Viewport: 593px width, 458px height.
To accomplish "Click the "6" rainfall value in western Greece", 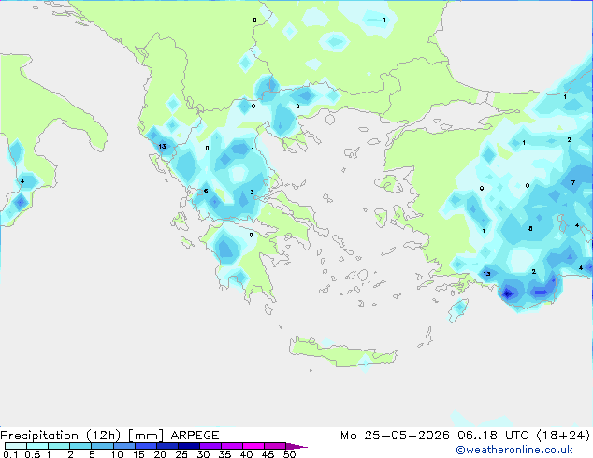I will point(206,191).
